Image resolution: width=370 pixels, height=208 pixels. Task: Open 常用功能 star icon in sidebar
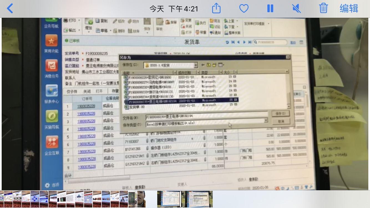pos(51,44)
